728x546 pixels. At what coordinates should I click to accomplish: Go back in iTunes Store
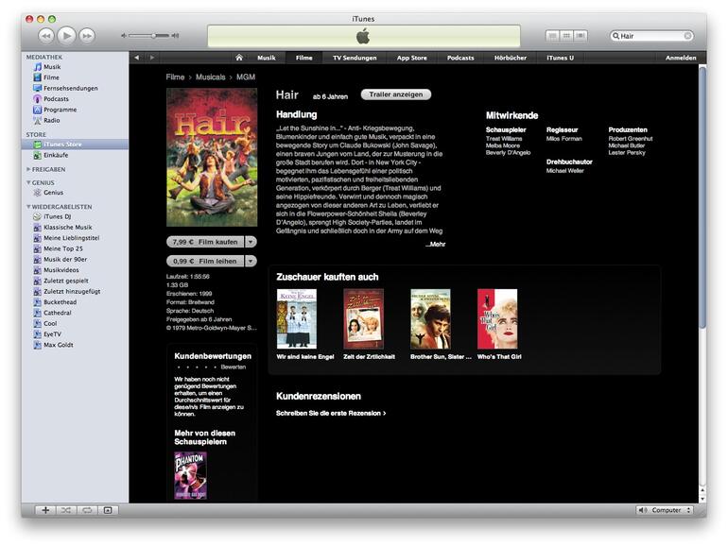point(136,58)
